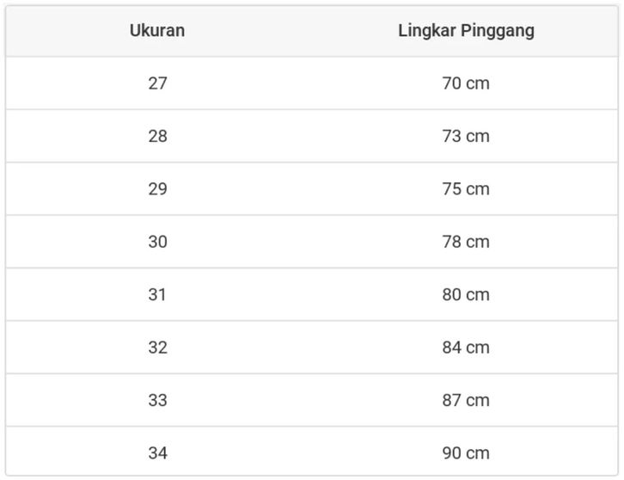Click the Lingkar Pinggang column header

(x=466, y=31)
